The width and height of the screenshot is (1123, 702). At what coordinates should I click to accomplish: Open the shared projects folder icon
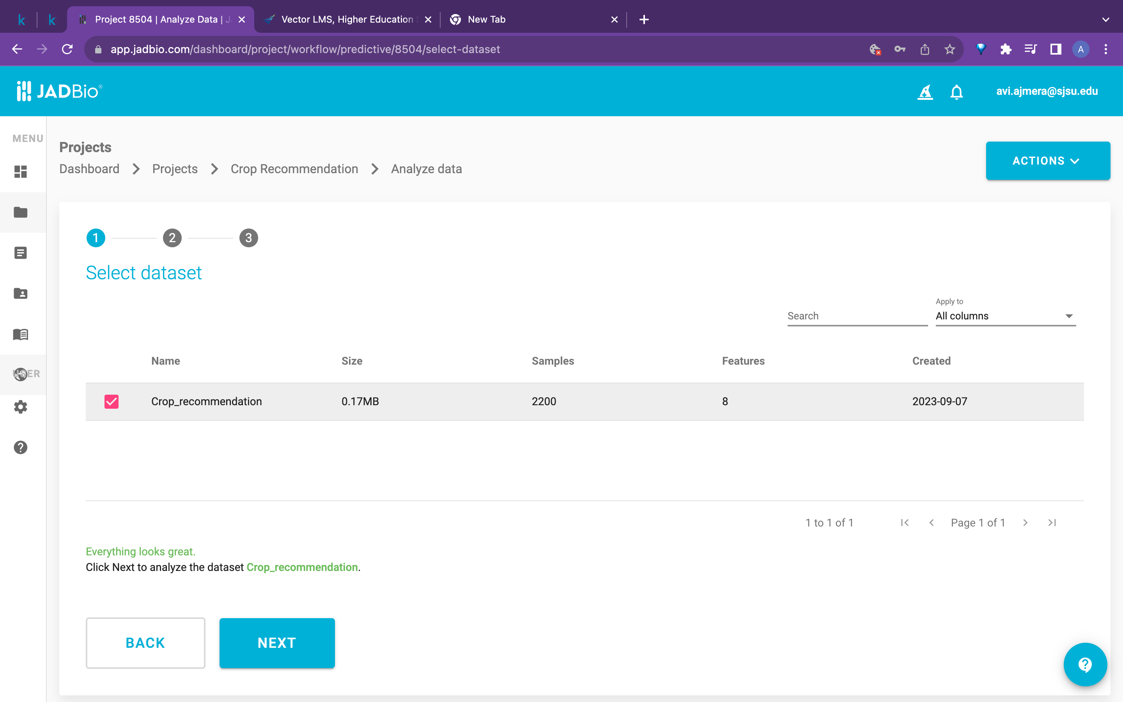point(20,293)
